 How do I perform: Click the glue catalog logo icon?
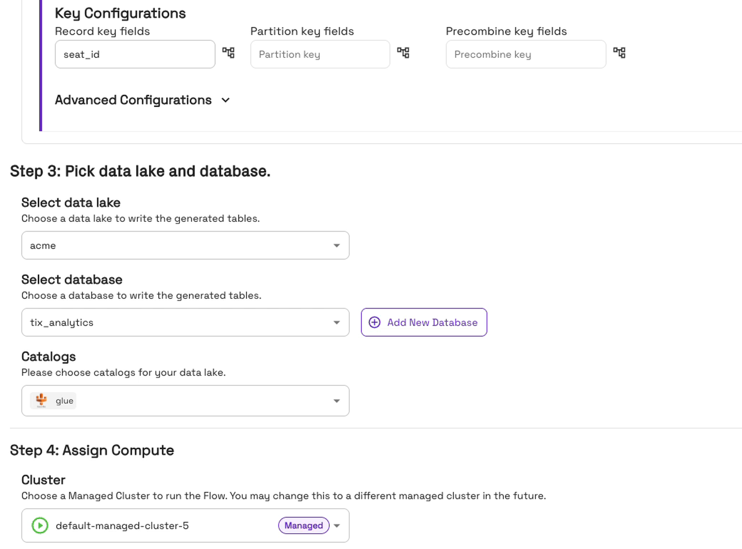[41, 400]
